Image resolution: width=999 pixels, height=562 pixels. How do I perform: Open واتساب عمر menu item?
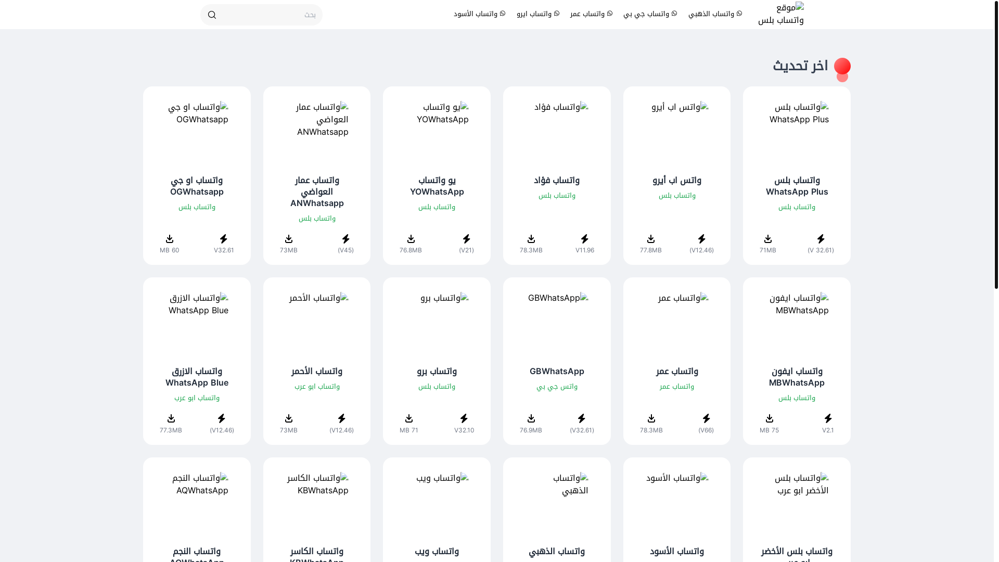[591, 14]
